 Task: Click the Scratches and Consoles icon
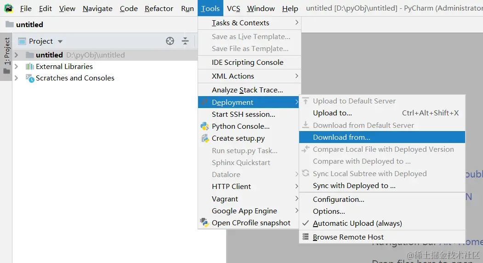[30, 78]
